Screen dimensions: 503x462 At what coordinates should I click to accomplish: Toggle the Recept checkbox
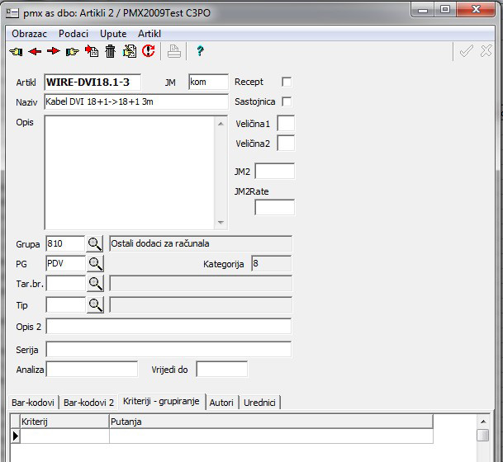click(287, 82)
